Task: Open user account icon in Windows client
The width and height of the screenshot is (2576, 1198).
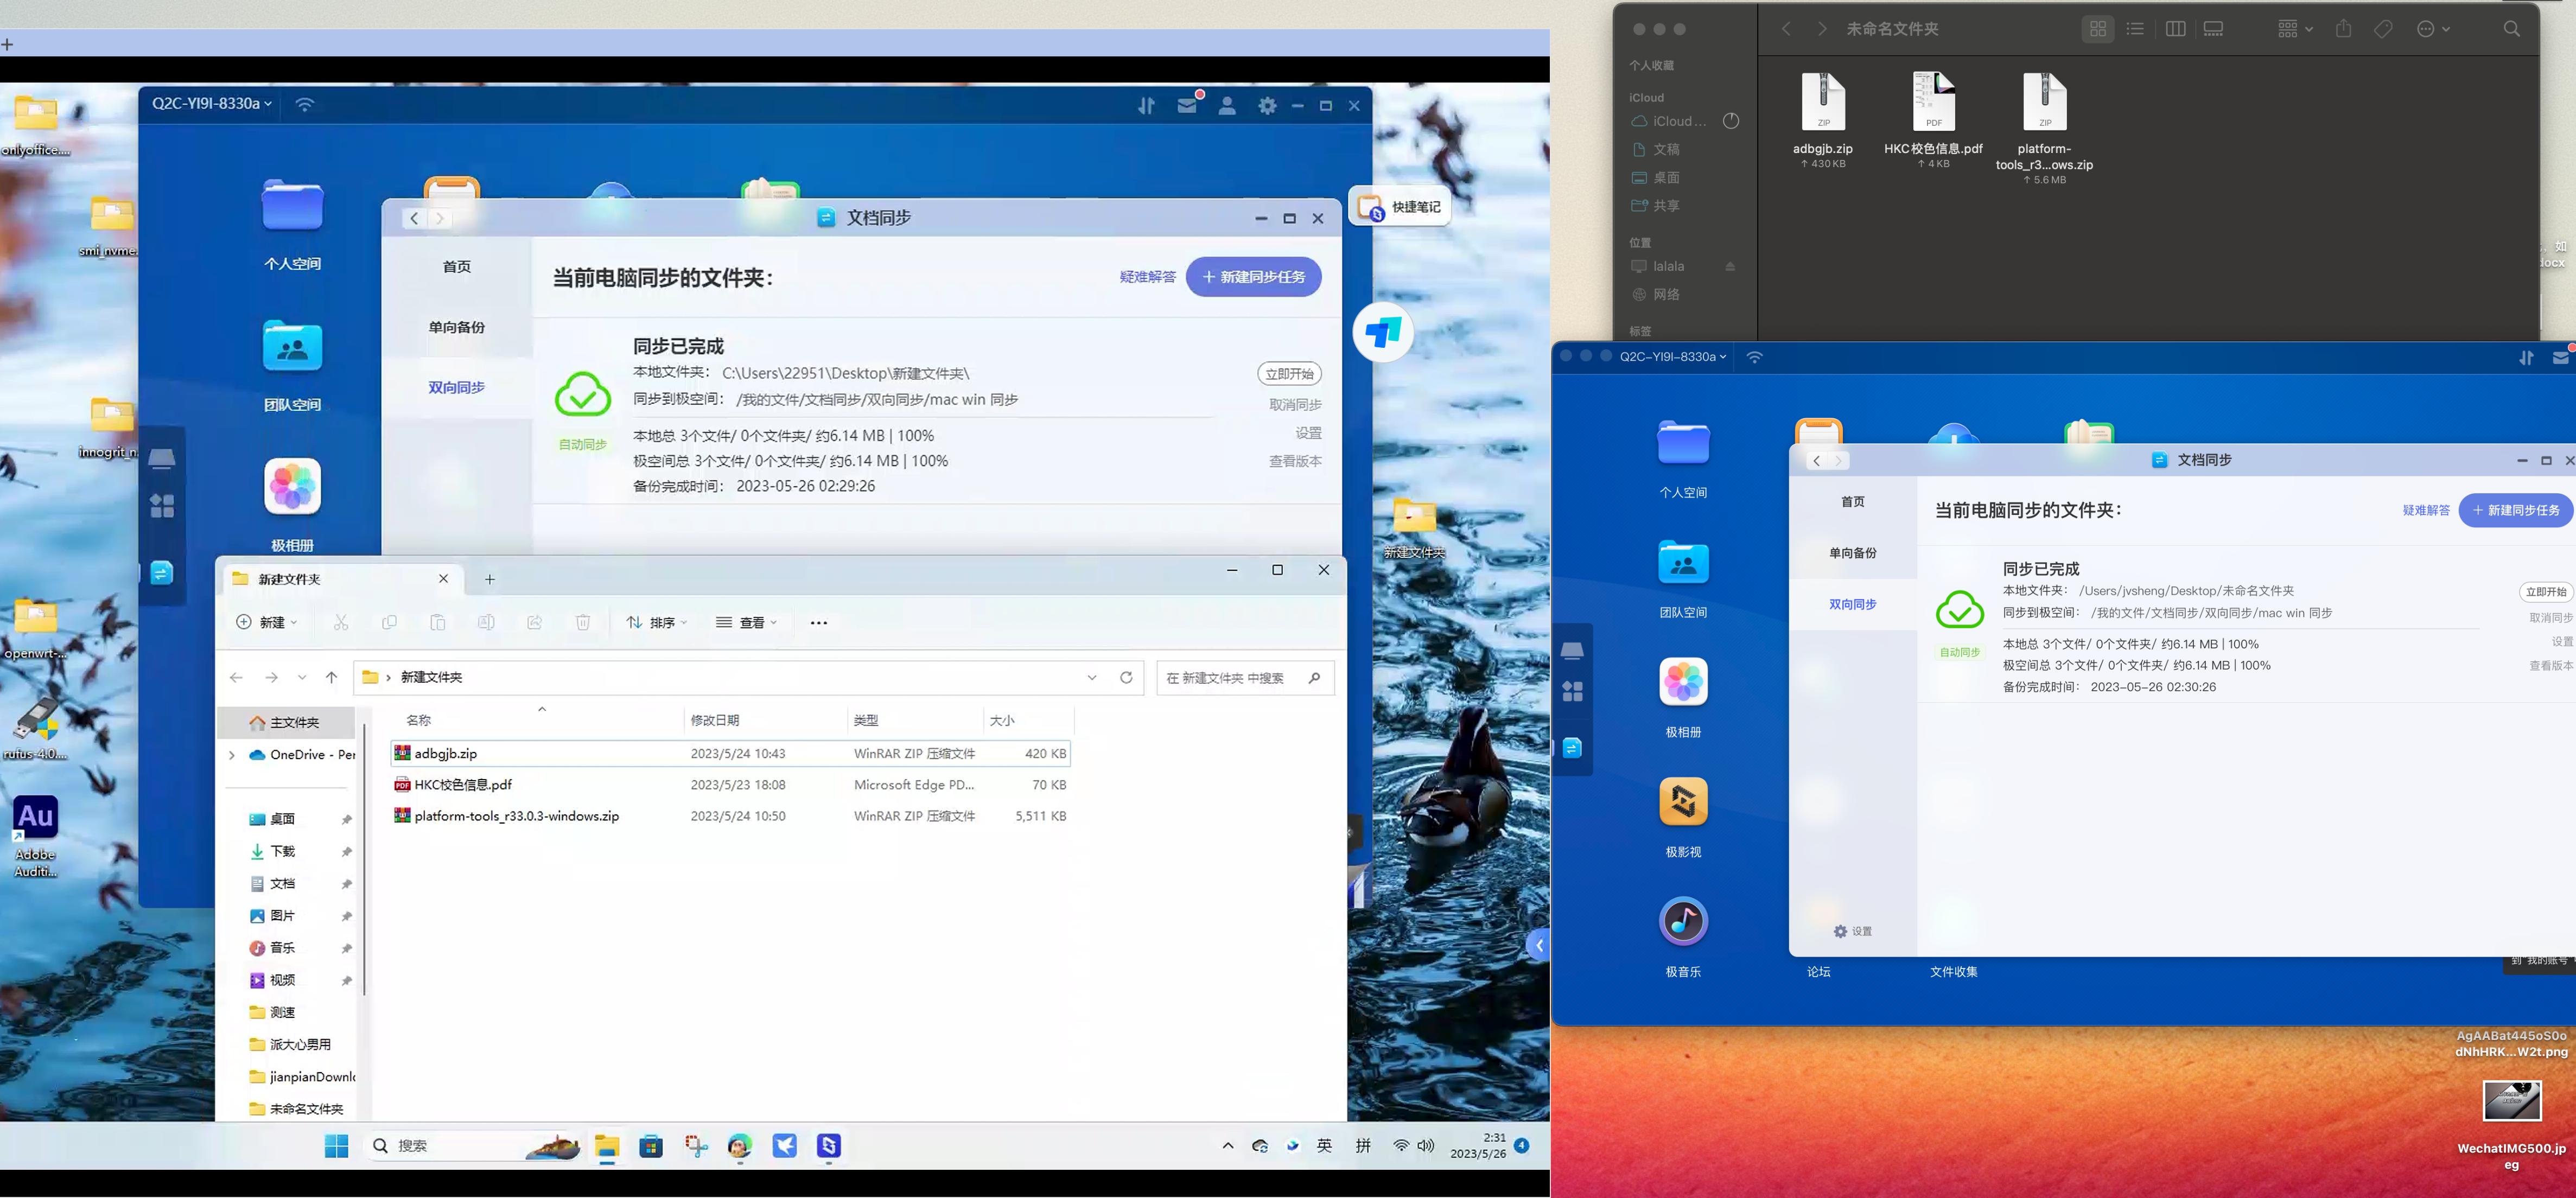Action: [1227, 105]
